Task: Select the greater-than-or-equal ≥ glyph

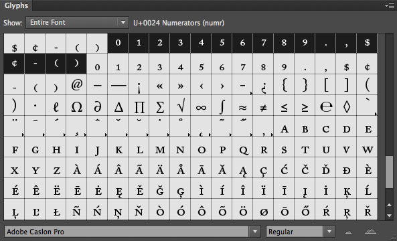Action: [x=305, y=105]
